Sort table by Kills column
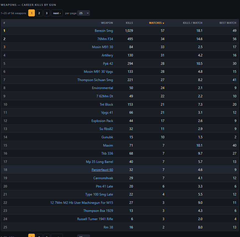 129,23
